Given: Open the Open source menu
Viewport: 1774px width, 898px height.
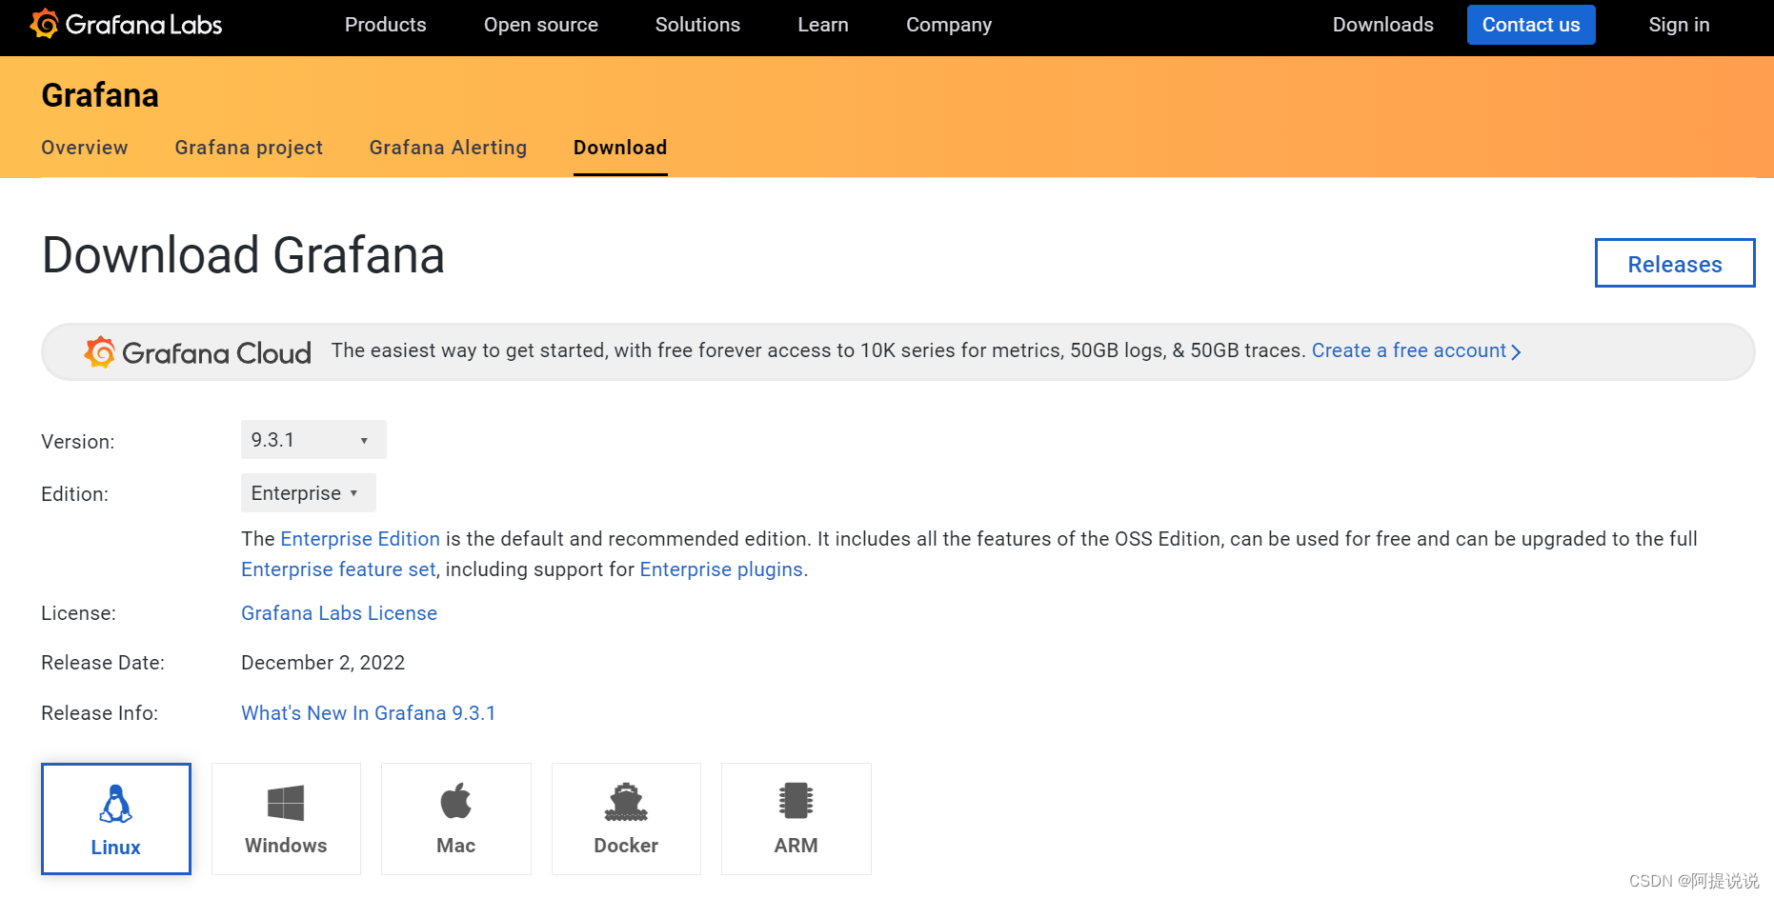Looking at the screenshot, I should [x=541, y=25].
